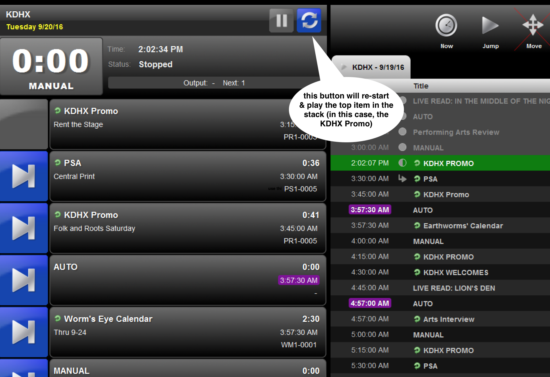Click the 0:00 MANUAL countdown panel
Viewport: 550px width, 377px height.
tap(51, 67)
